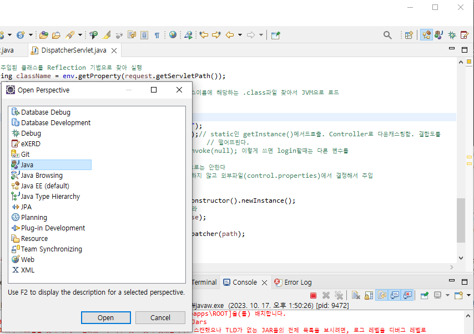Minimize the editor area
Viewport: 474px width, 334px height.
452,49
